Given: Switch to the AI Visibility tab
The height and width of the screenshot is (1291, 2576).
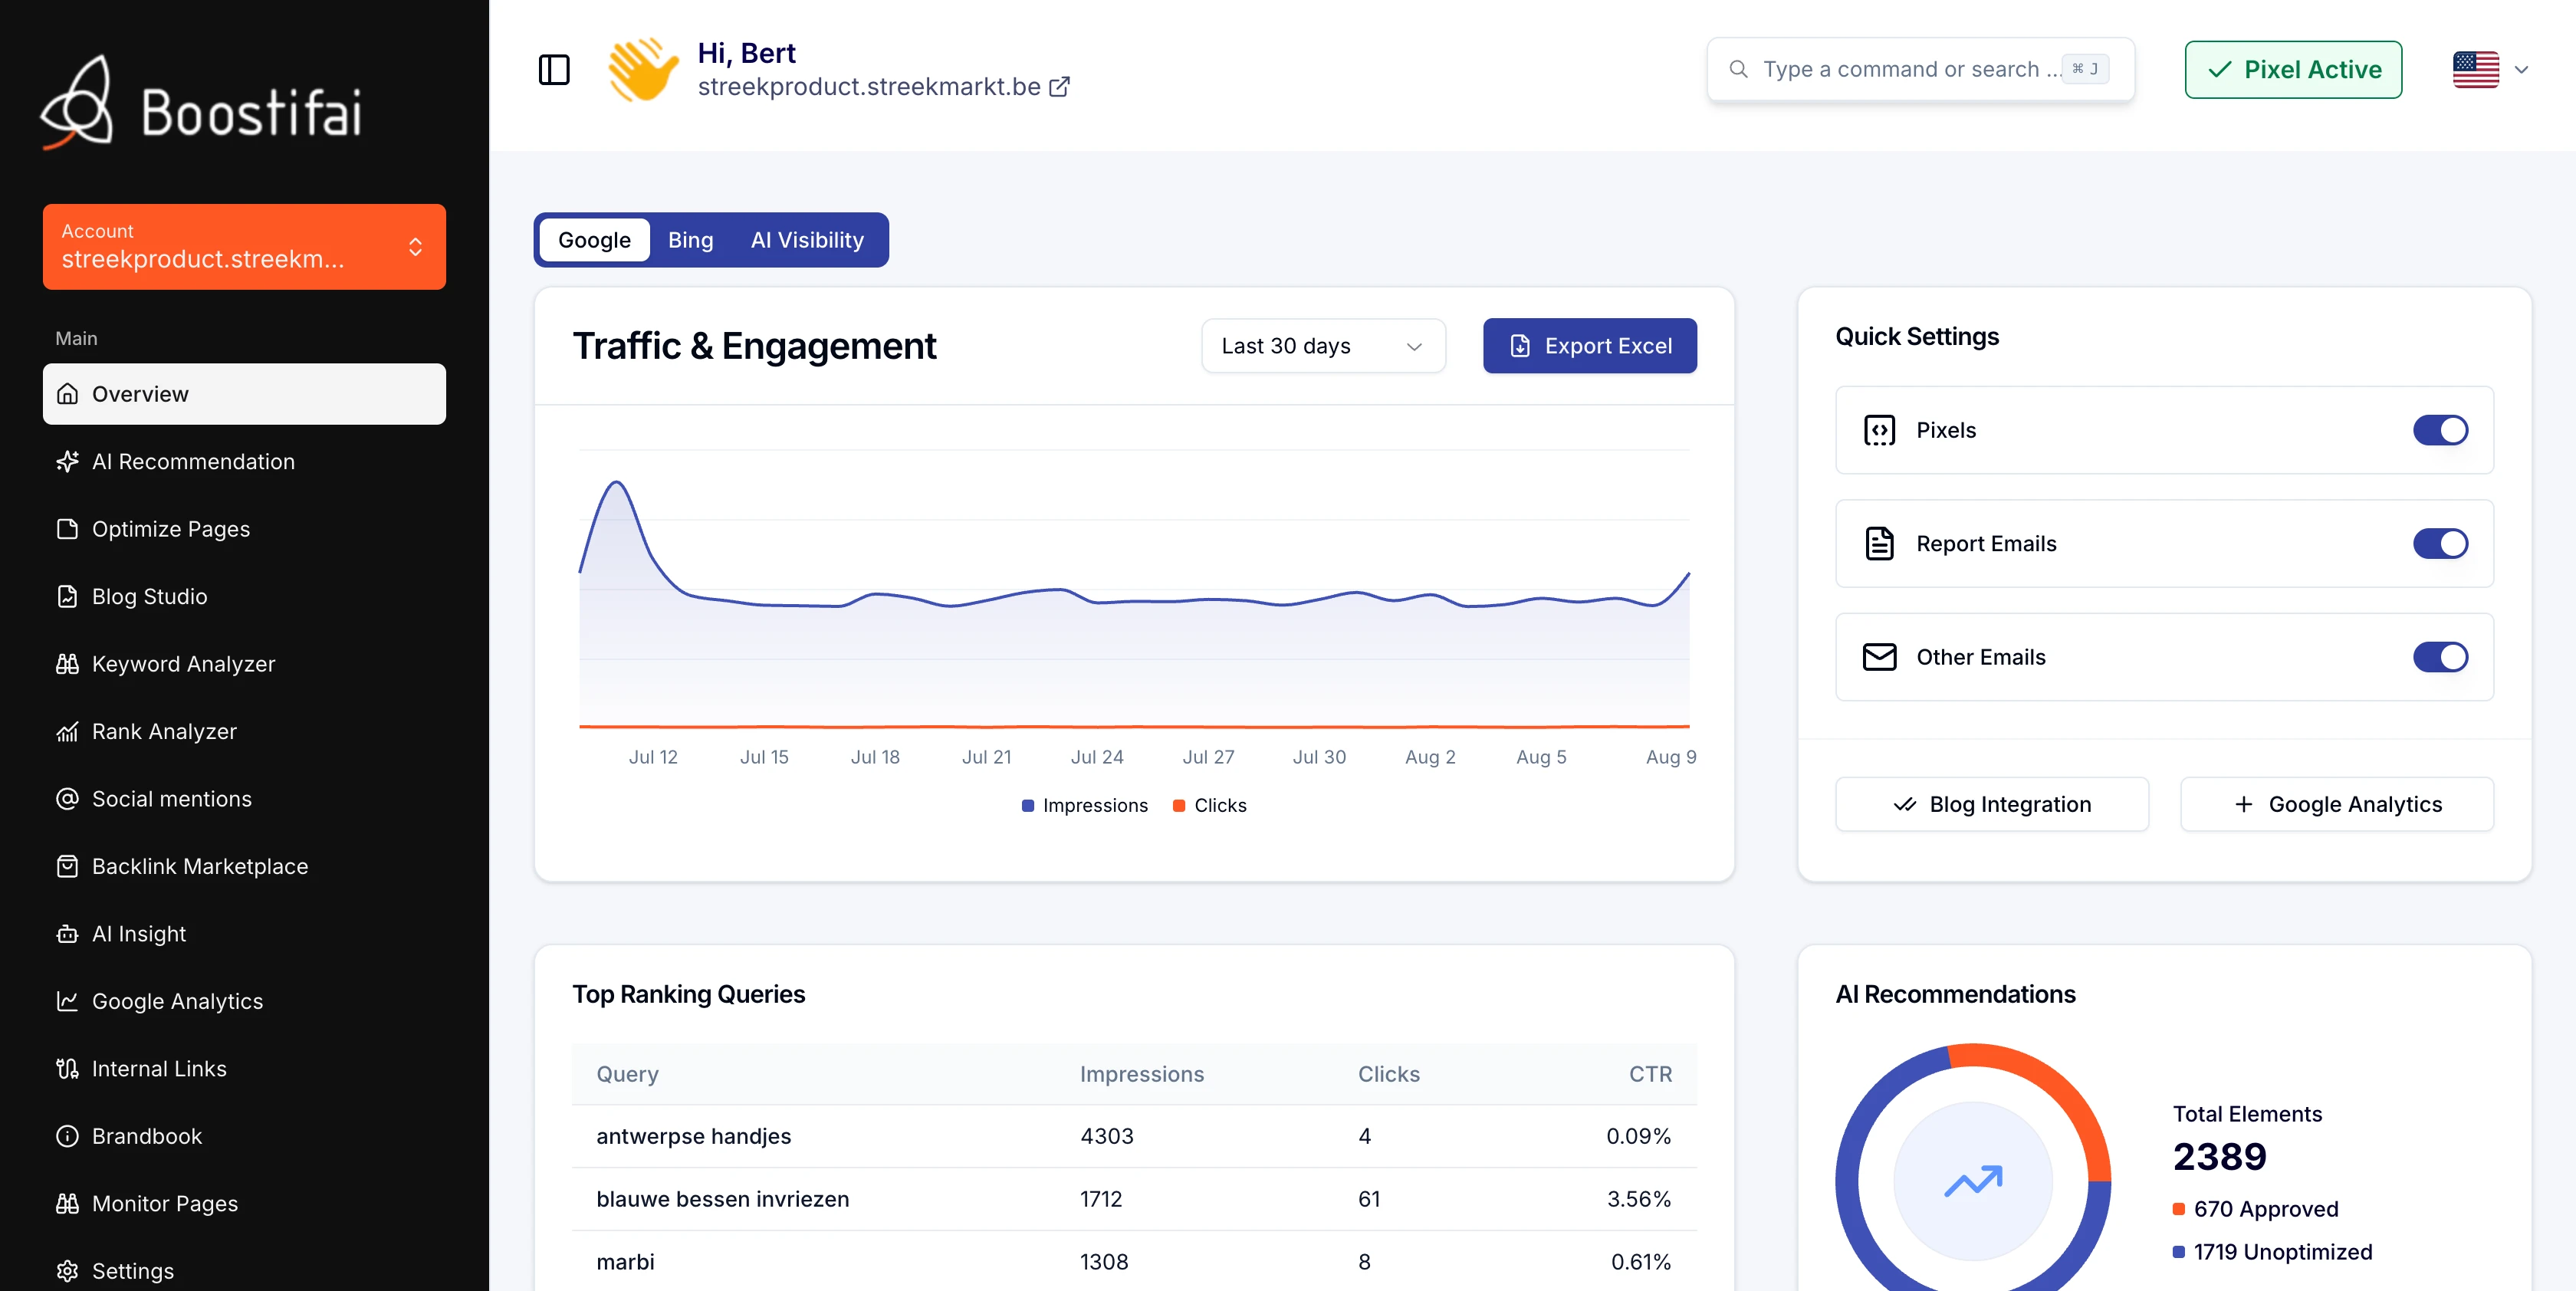Looking at the screenshot, I should click(807, 240).
